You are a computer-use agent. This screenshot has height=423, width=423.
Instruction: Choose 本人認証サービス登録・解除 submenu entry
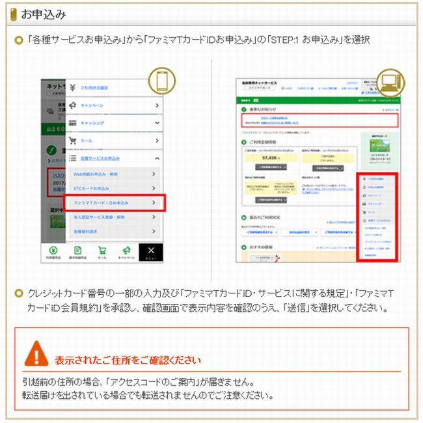(99, 217)
